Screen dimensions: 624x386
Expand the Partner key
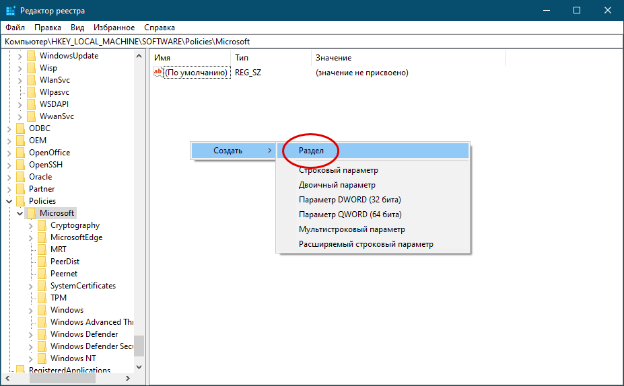[9, 190]
